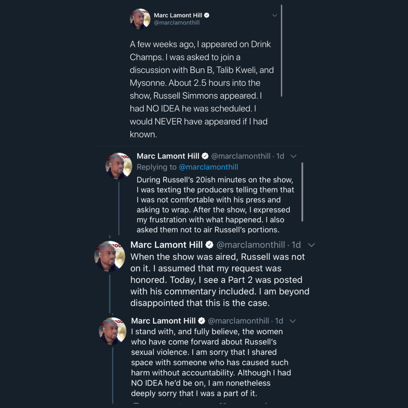Expand the chevron menu on the 'I stand with' tweet
The height and width of the screenshot is (408, 408).
pyautogui.click(x=292, y=321)
